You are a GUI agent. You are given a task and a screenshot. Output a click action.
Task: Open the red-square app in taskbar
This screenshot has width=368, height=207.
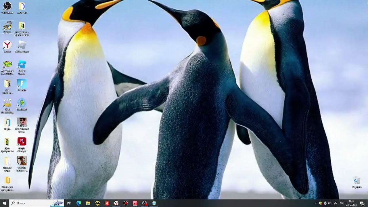tap(135, 203)
